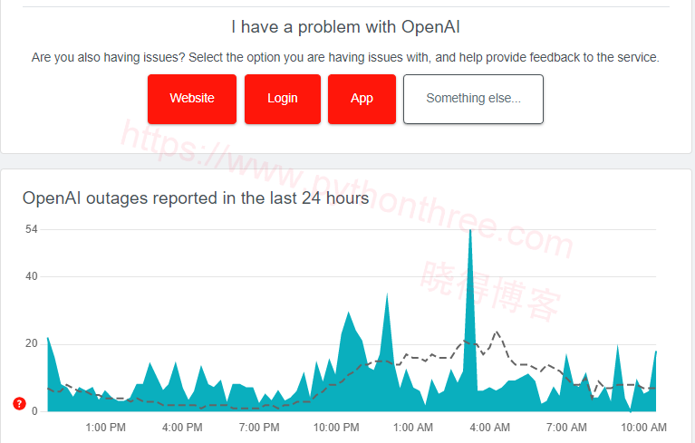
Task: Click the 1:00 PM time axis label
Action: point(105,428)
